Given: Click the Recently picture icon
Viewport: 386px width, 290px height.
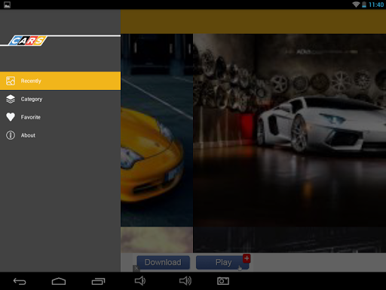Looking at the screenshot, I should tap(11, 81).
